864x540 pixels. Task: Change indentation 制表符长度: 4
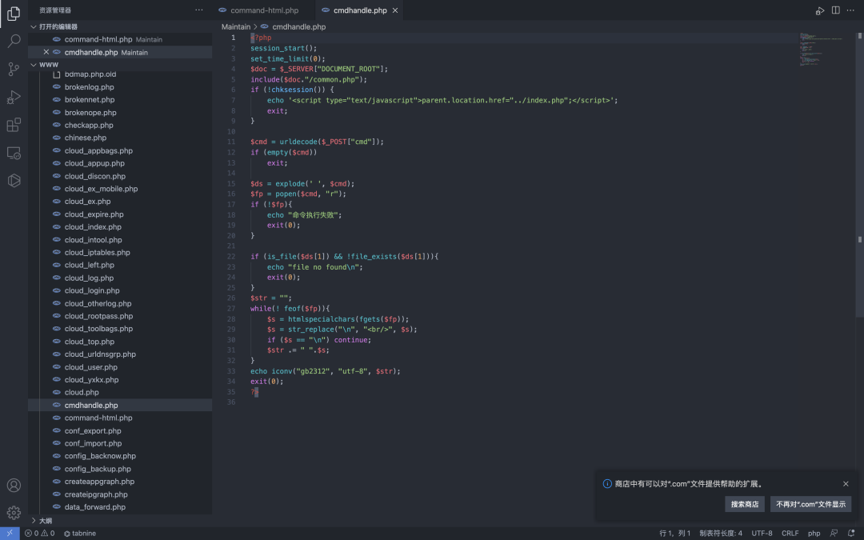pyautogui.click(x=720, y=534)
